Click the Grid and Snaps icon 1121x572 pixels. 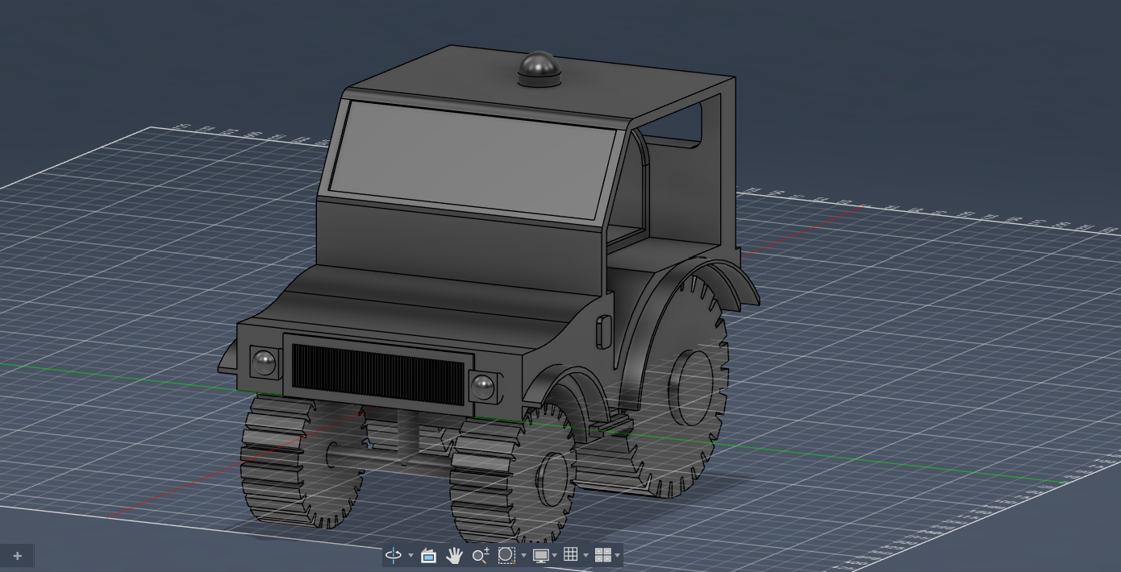[x=571, y=555]
